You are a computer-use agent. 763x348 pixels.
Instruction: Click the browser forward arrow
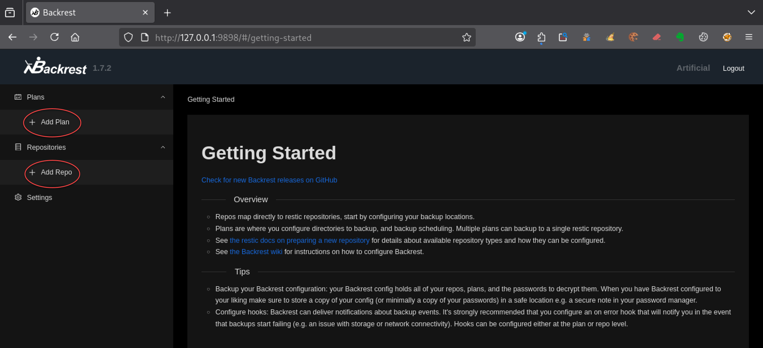click(x=33, y=37)
